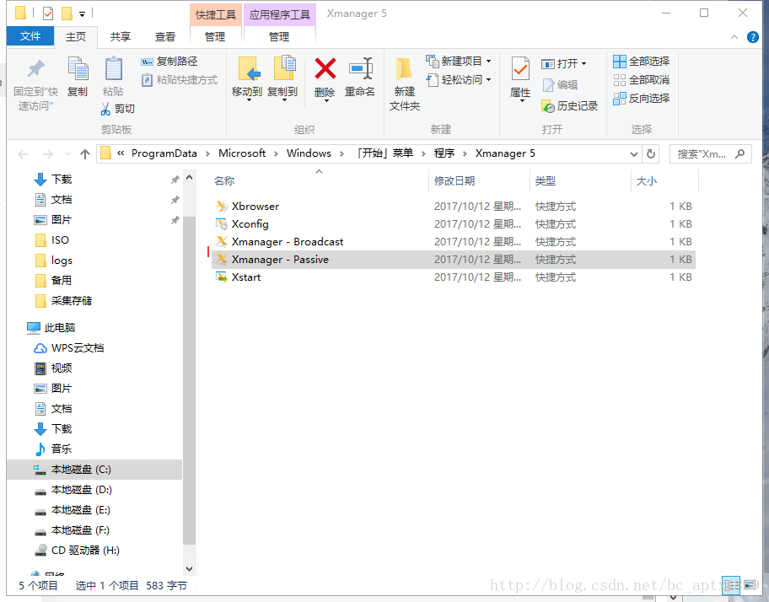Click Select none (全部取消)
The image size is (769, 602).
click(x=641, y=80)
